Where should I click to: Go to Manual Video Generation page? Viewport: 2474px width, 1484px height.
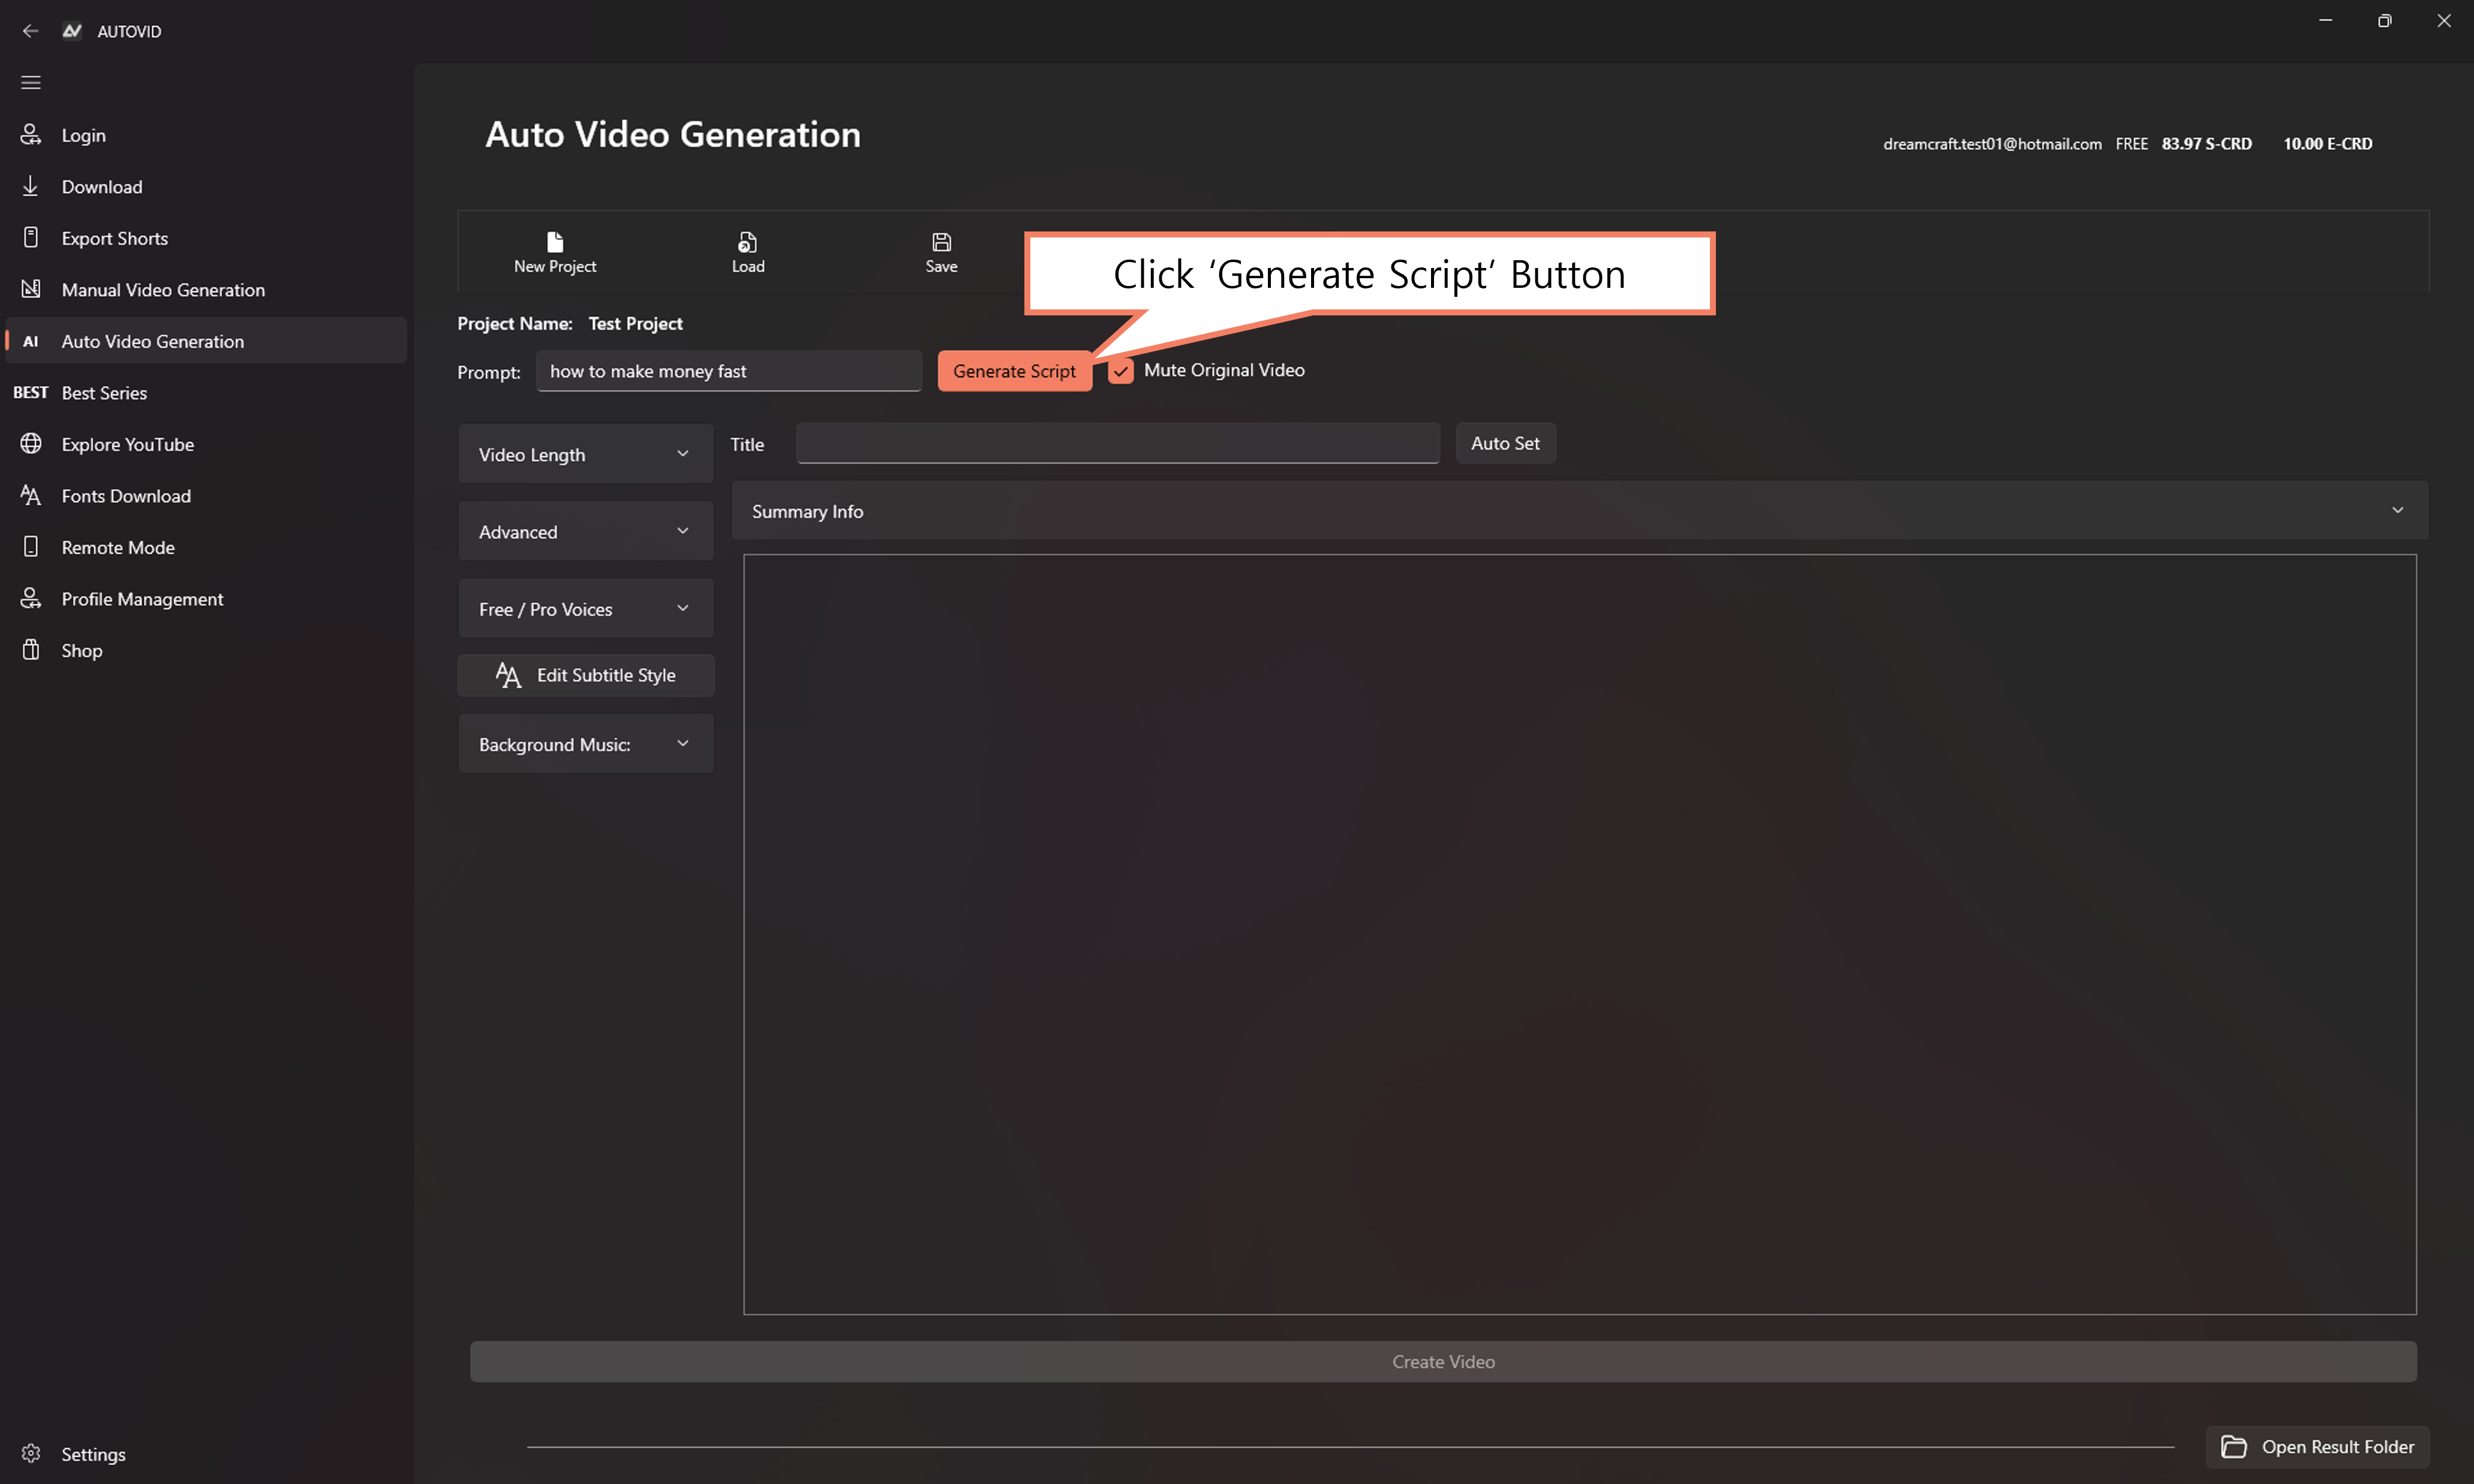coord(163,290)
